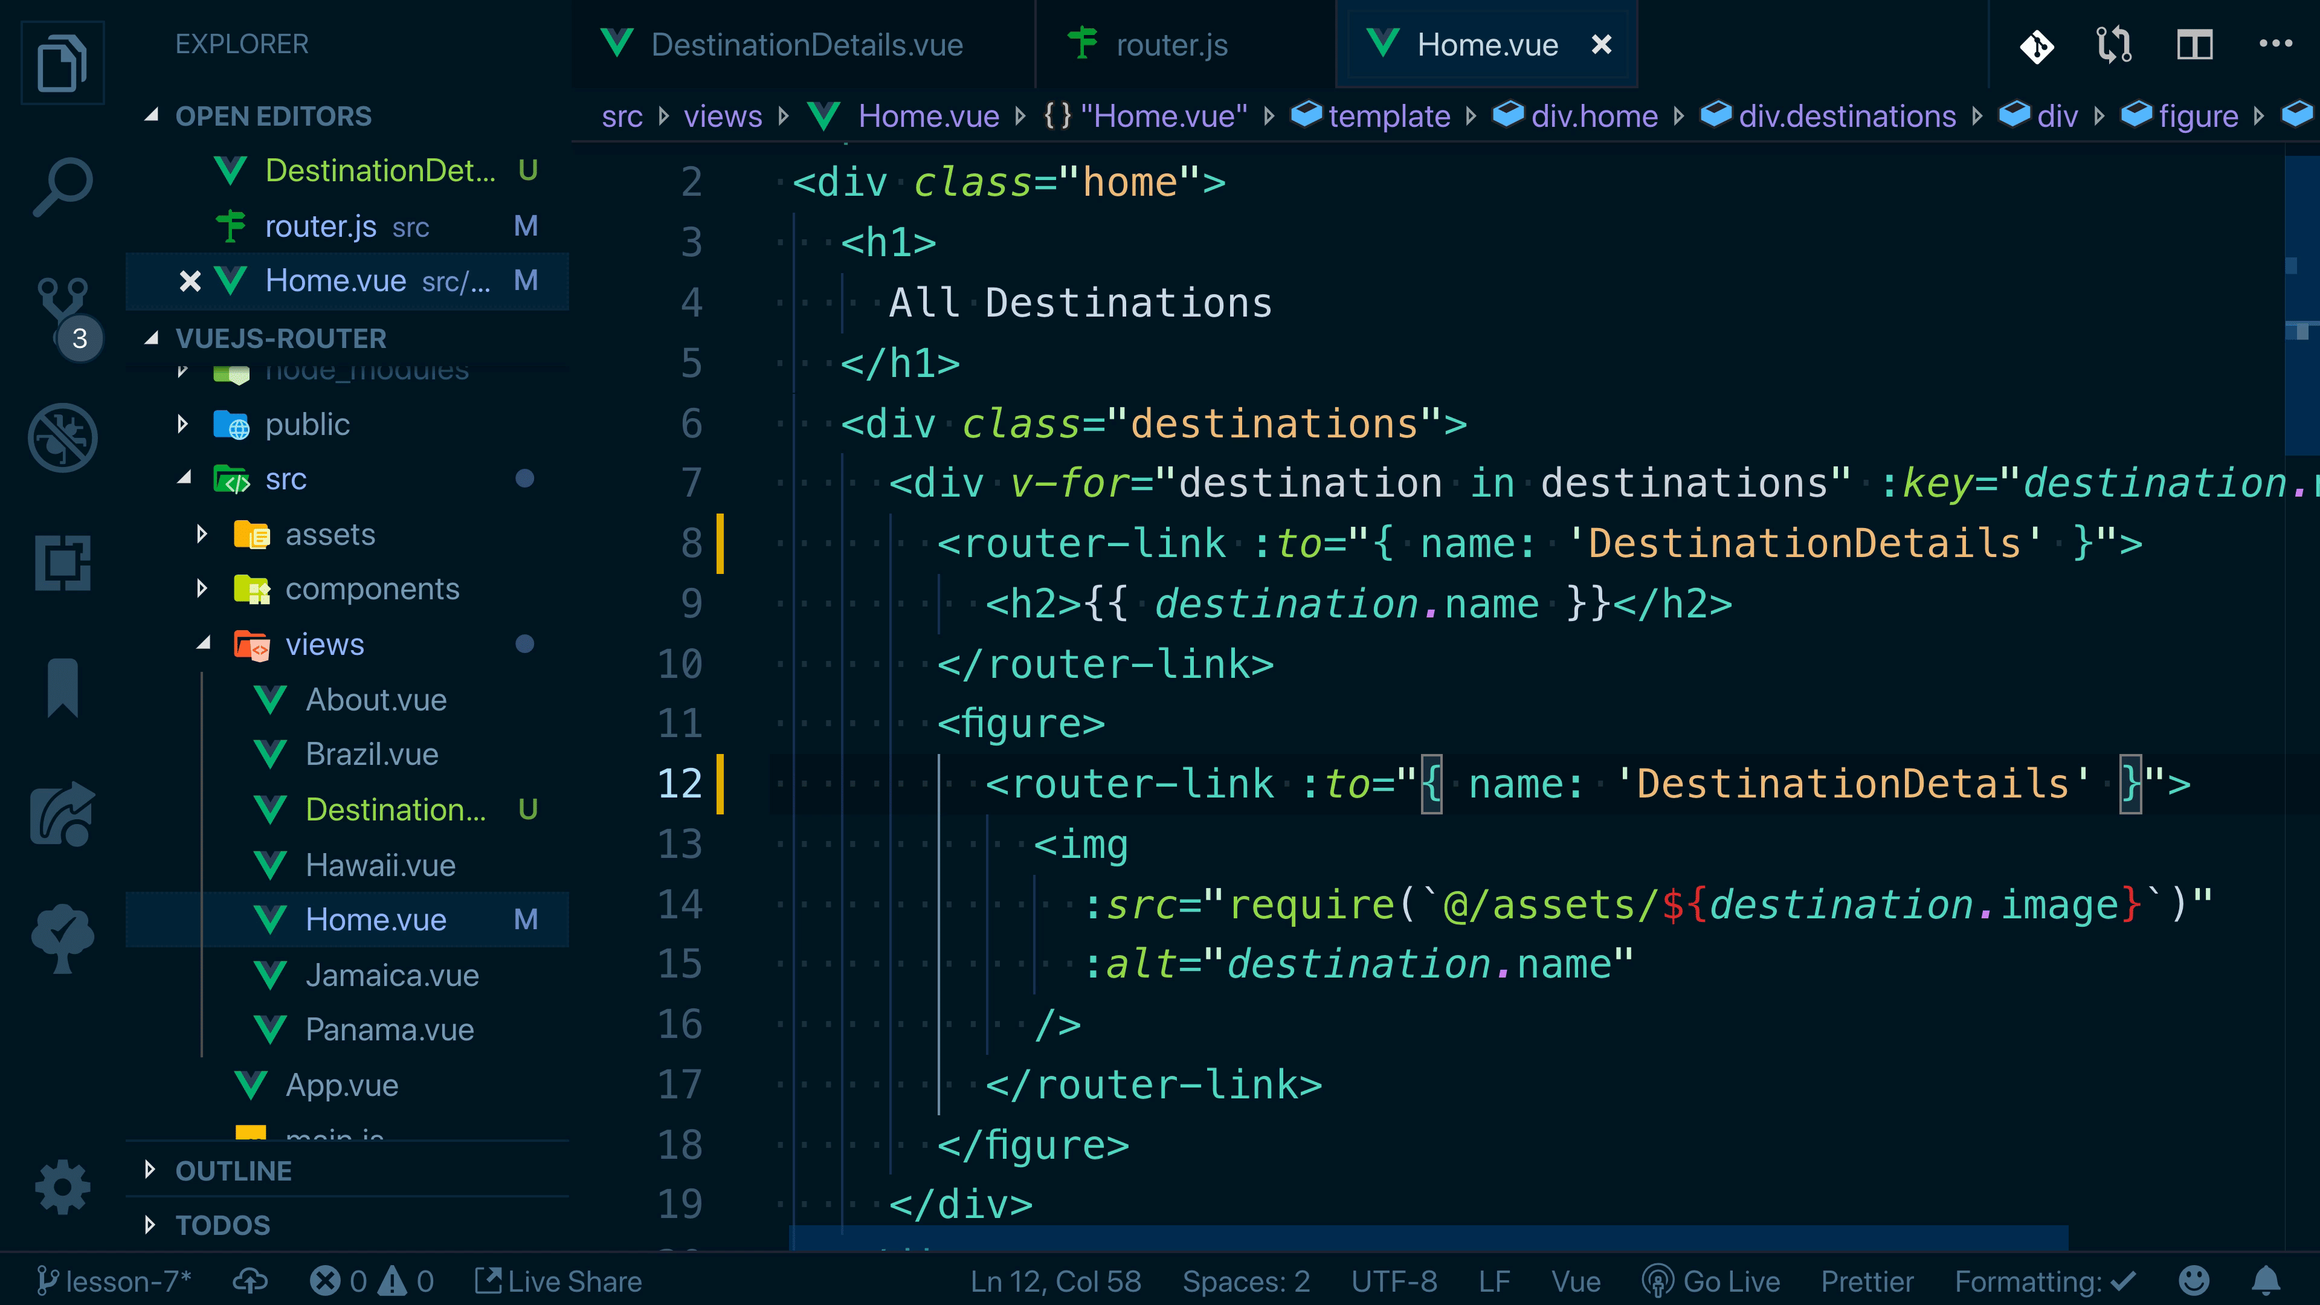The height and width of the screenshot is (1305, 2320).
Task: Click the split editor icon
Action: point(2194,44)
